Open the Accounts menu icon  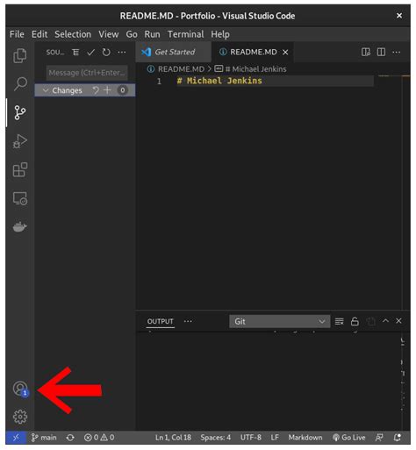point(20,389)
